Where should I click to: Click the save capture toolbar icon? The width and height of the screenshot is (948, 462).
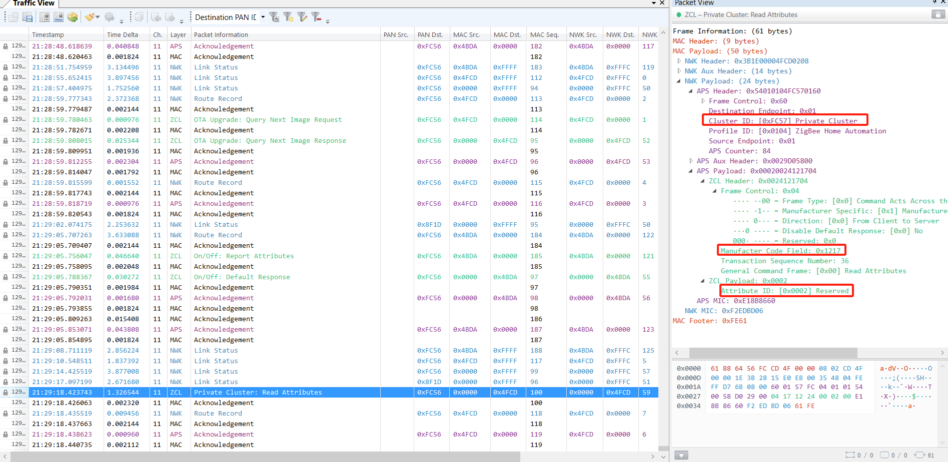point(28,17)
